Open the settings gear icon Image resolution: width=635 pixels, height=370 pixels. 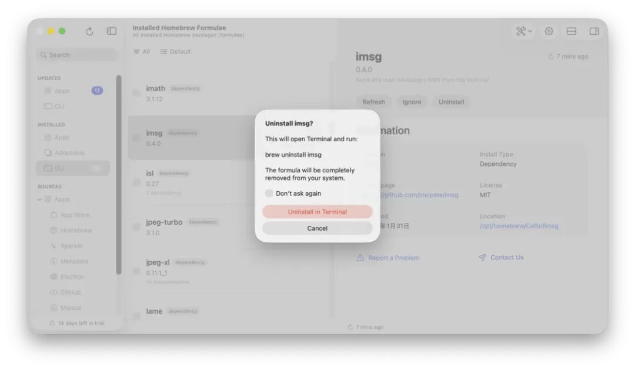[549, 31]
